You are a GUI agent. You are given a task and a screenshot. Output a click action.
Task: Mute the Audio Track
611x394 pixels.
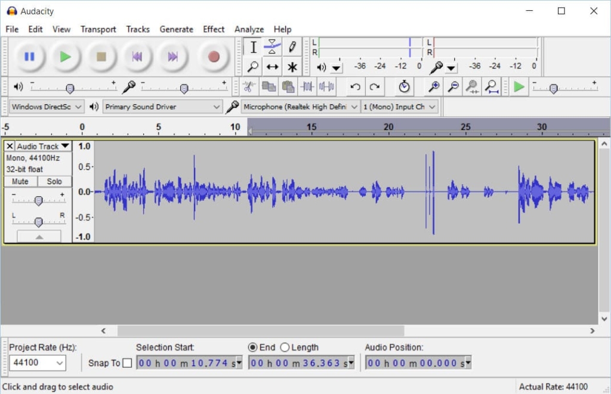point(20,181)
